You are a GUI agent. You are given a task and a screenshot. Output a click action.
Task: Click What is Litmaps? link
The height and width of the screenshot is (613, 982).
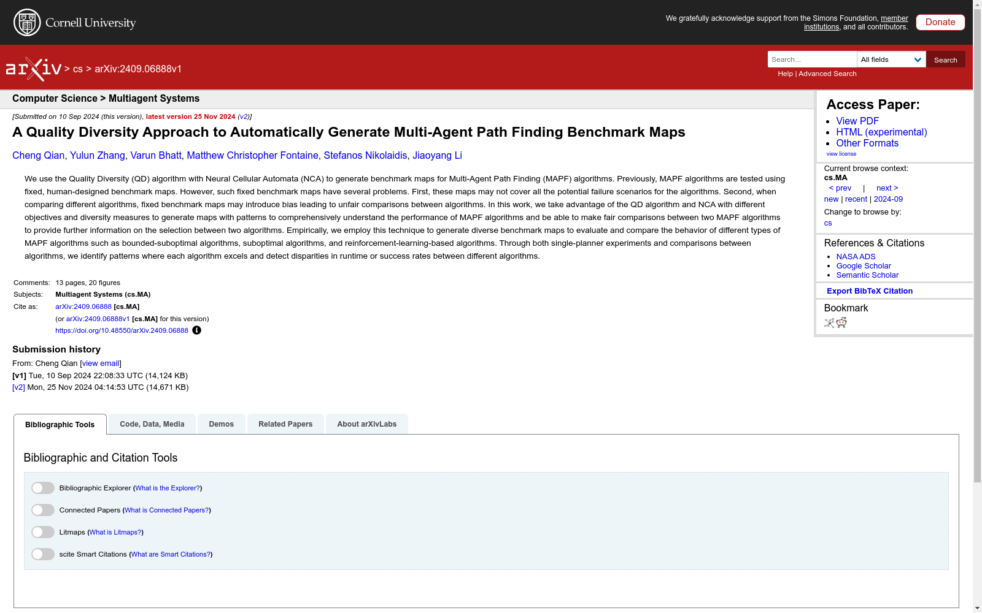(115, 532)
